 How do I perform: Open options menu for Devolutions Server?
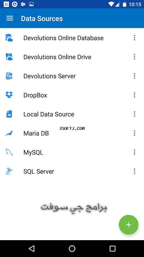coord(134,76)
